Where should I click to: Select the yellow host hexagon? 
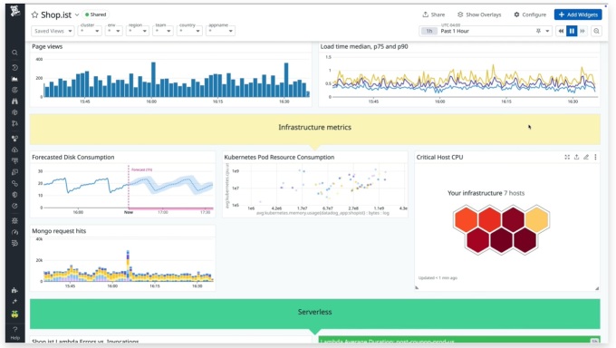point(537,219)
